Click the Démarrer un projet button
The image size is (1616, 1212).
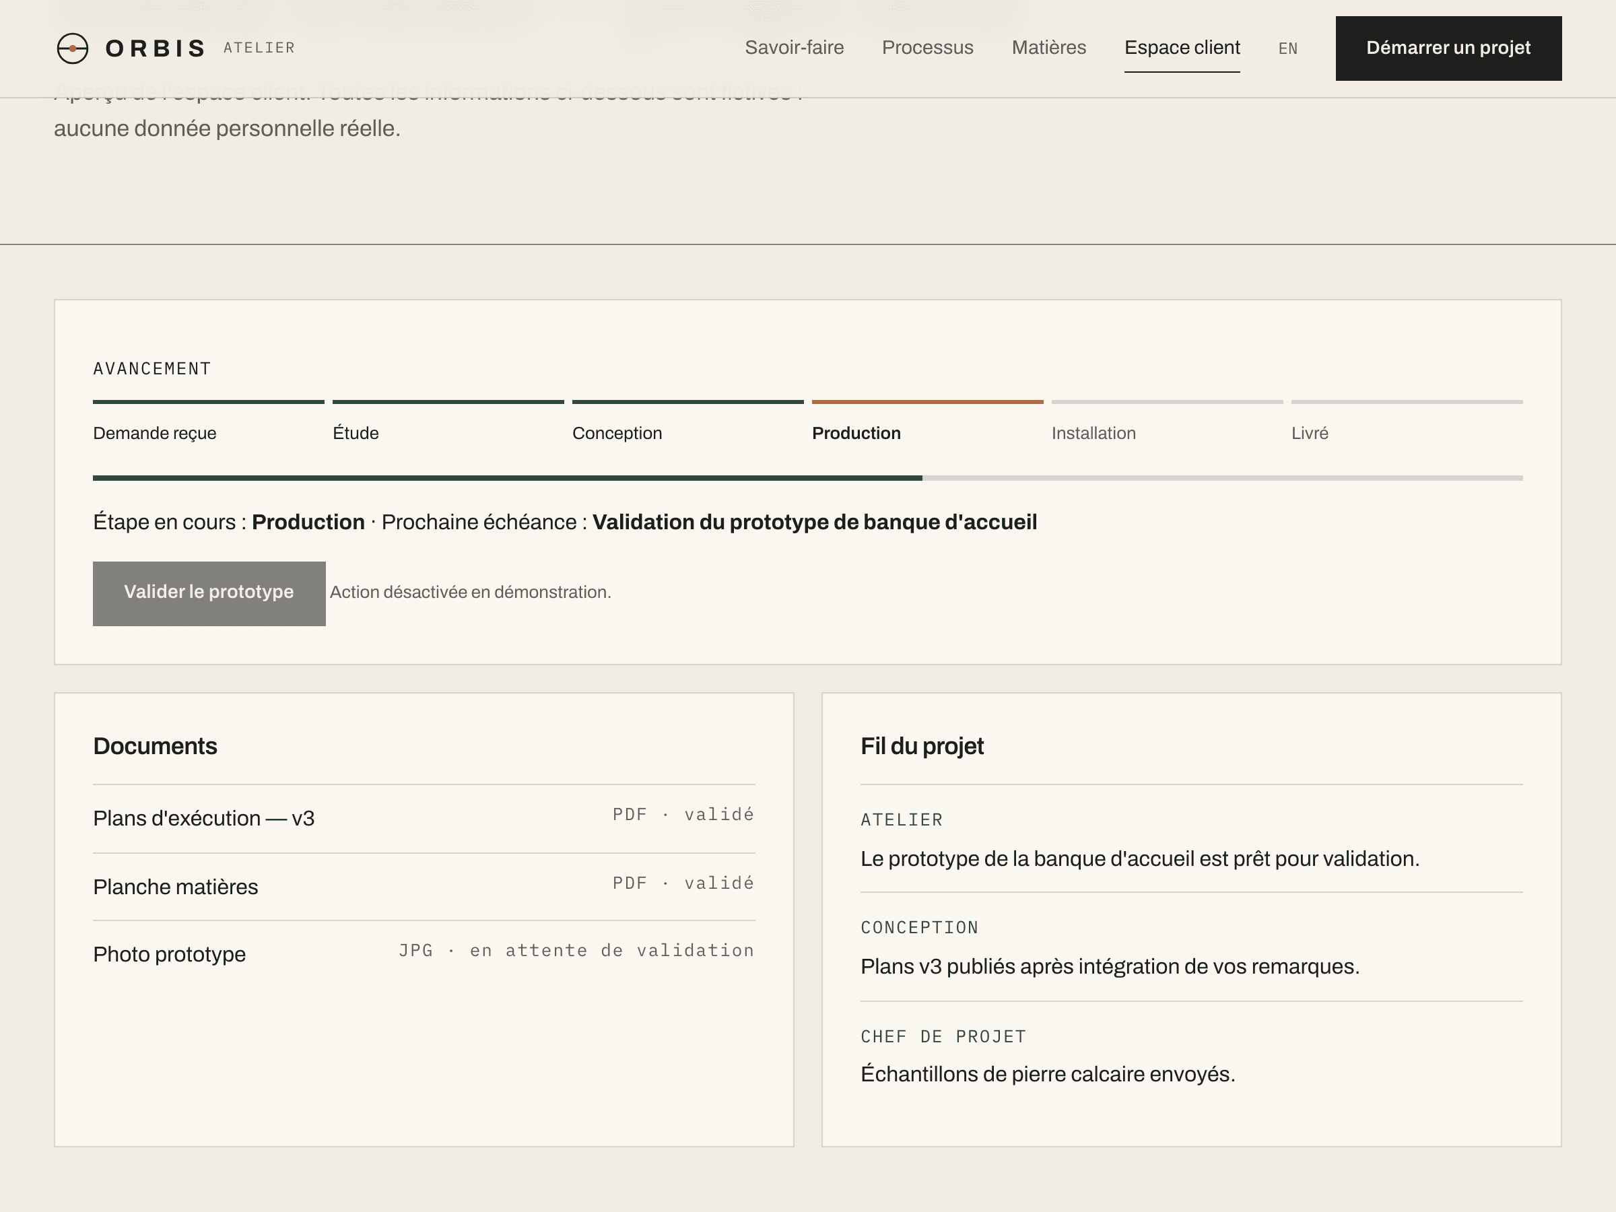pos(1448,48)
